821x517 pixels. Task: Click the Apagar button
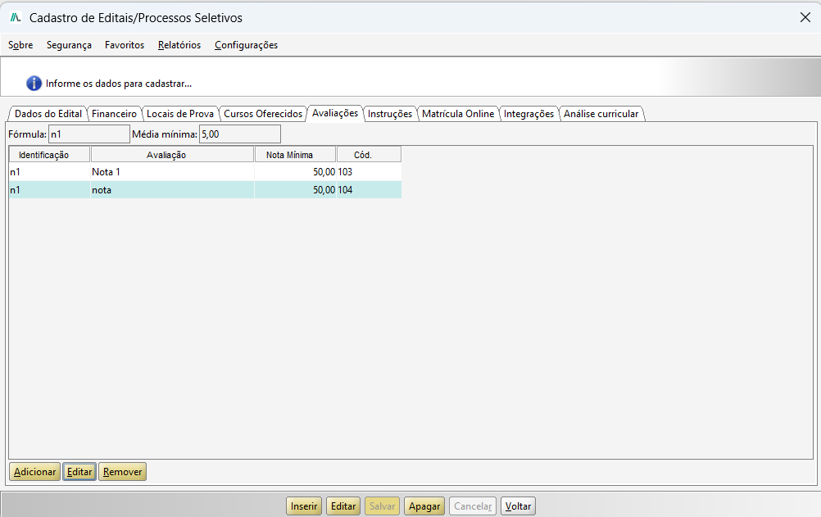[x=424, y=506]
